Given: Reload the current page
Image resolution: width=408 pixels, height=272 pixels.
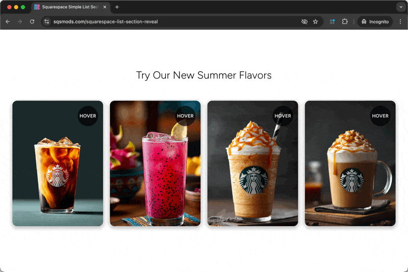Looking at the screenshot, I should (x=32, y=21).
